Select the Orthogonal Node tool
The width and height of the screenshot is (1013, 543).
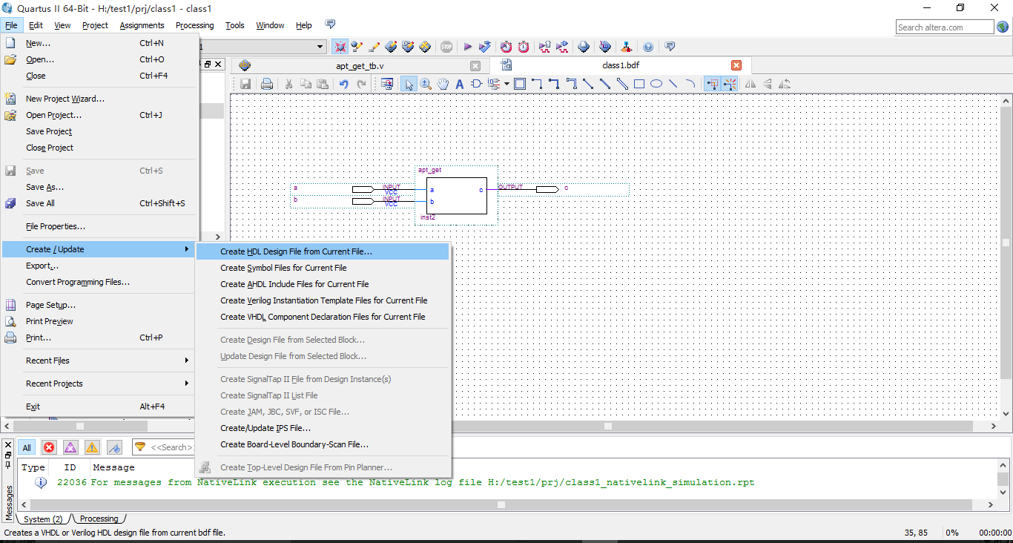click(x=536, y=84)
